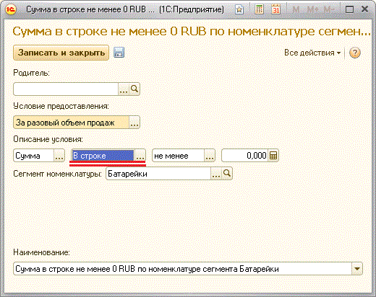Screen dimensions: 376x297
Task: Click the M+ memory add button
Action: point(313,9)
